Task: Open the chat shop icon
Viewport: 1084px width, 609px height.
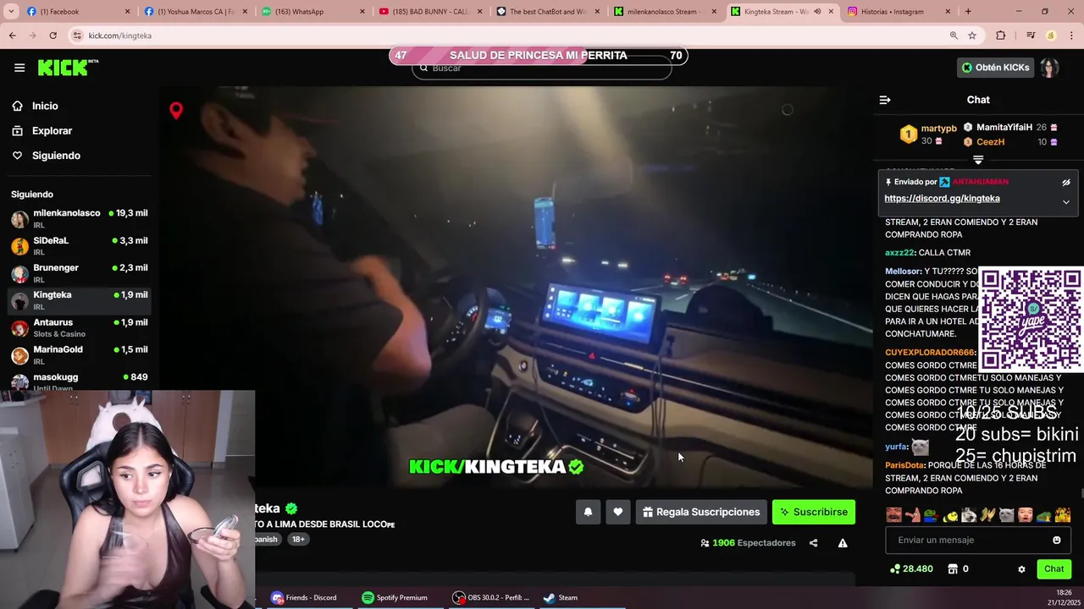Action: point(952,569)
